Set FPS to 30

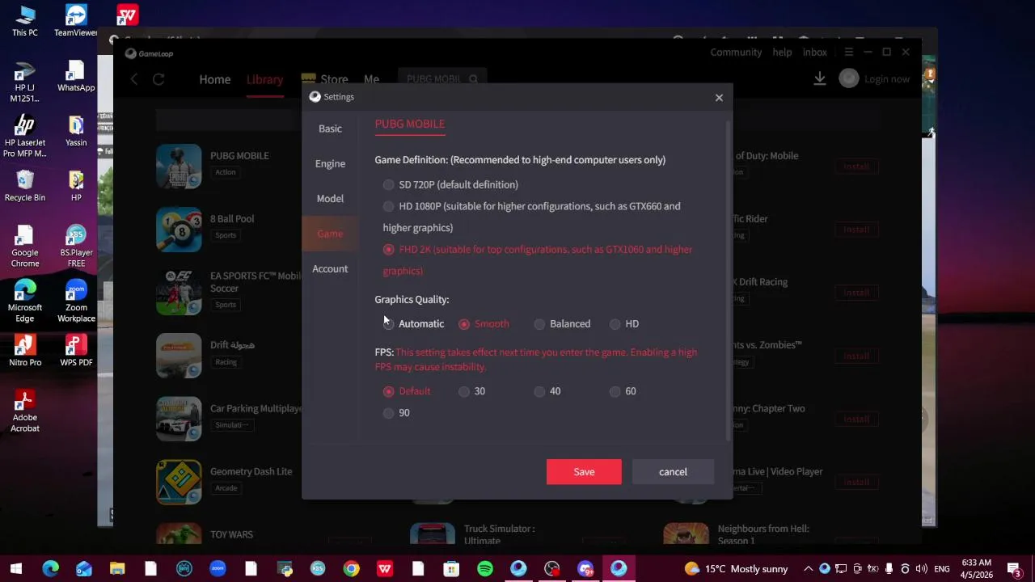tap(464, 391)
